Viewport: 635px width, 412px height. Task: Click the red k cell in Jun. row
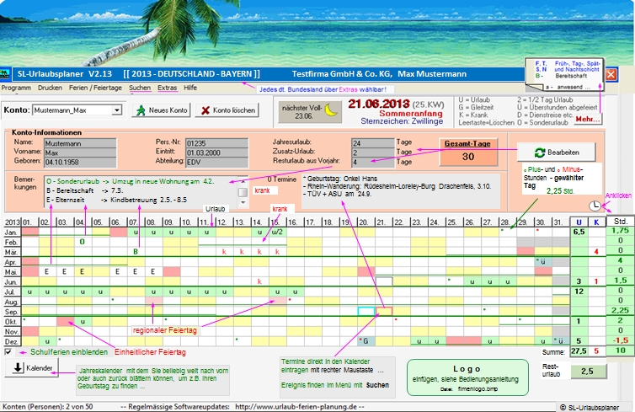(259, 281)
